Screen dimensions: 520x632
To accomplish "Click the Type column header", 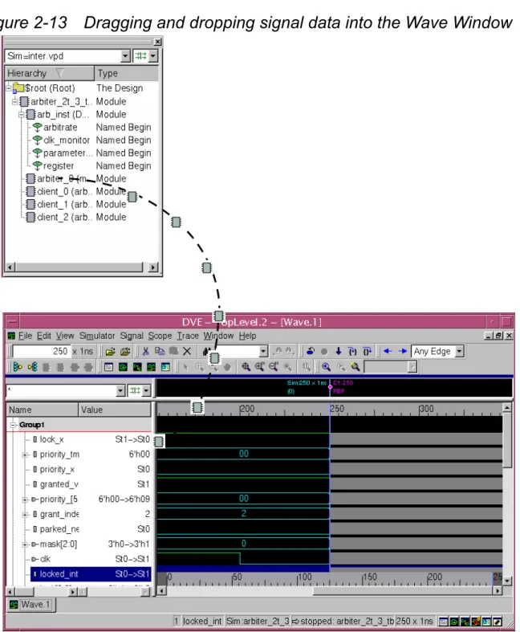I will tap(127, 73).
